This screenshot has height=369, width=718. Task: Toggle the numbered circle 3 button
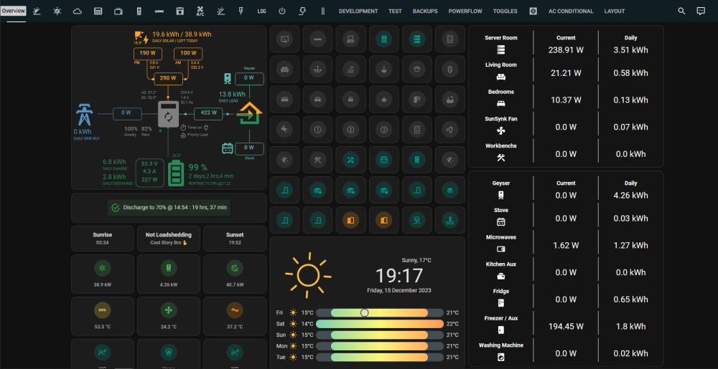point(383,130)
